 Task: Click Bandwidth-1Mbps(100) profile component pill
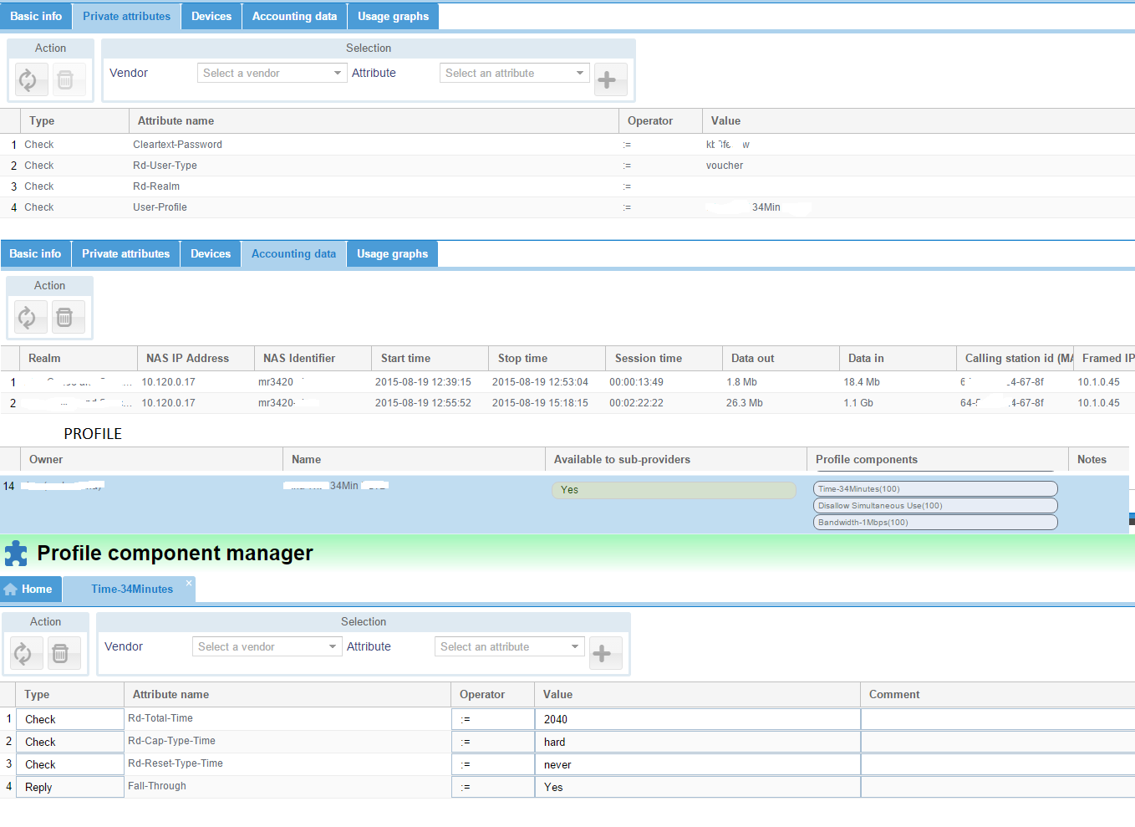(935, 523)
